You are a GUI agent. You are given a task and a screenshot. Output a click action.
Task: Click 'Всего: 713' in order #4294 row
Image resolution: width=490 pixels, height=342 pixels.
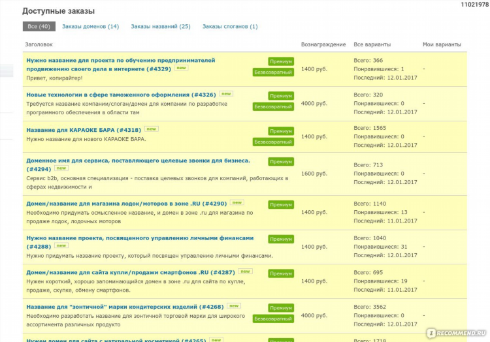pyautogui.click(x=368, y=164)
